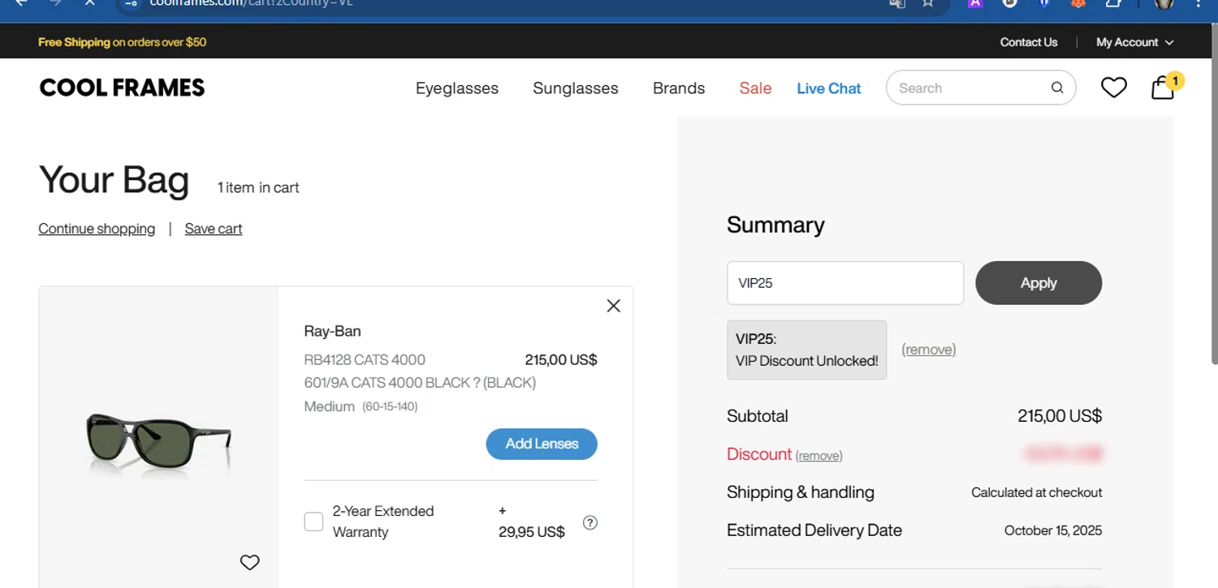Image resolution: width=1218 pixels, height=588 pixels.
Task: Open the Sunglasses menu
Action: (x=576, y=88)
